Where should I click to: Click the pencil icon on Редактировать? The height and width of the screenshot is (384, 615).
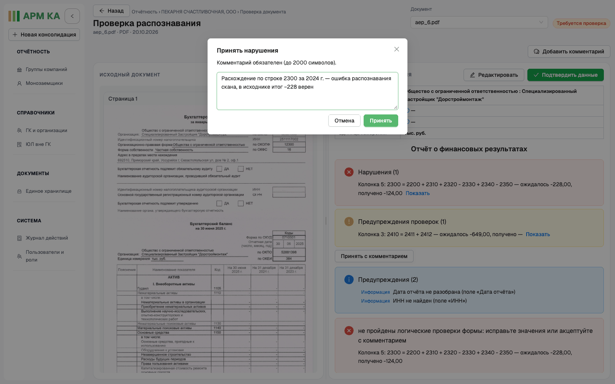point(472,75)
